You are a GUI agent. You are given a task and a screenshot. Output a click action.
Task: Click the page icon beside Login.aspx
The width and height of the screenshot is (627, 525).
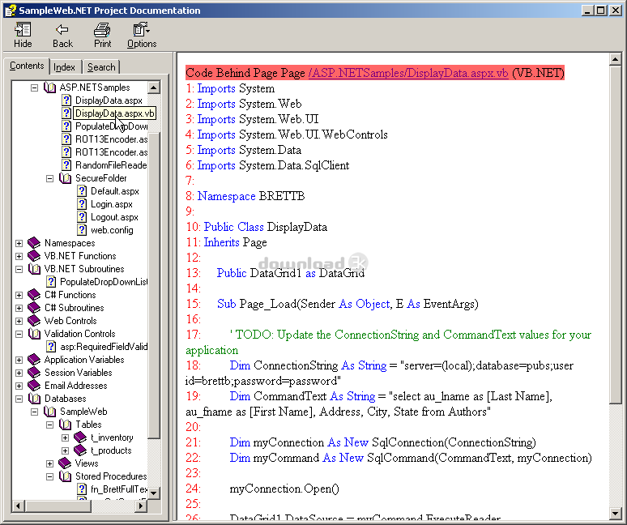click(82, 204)
